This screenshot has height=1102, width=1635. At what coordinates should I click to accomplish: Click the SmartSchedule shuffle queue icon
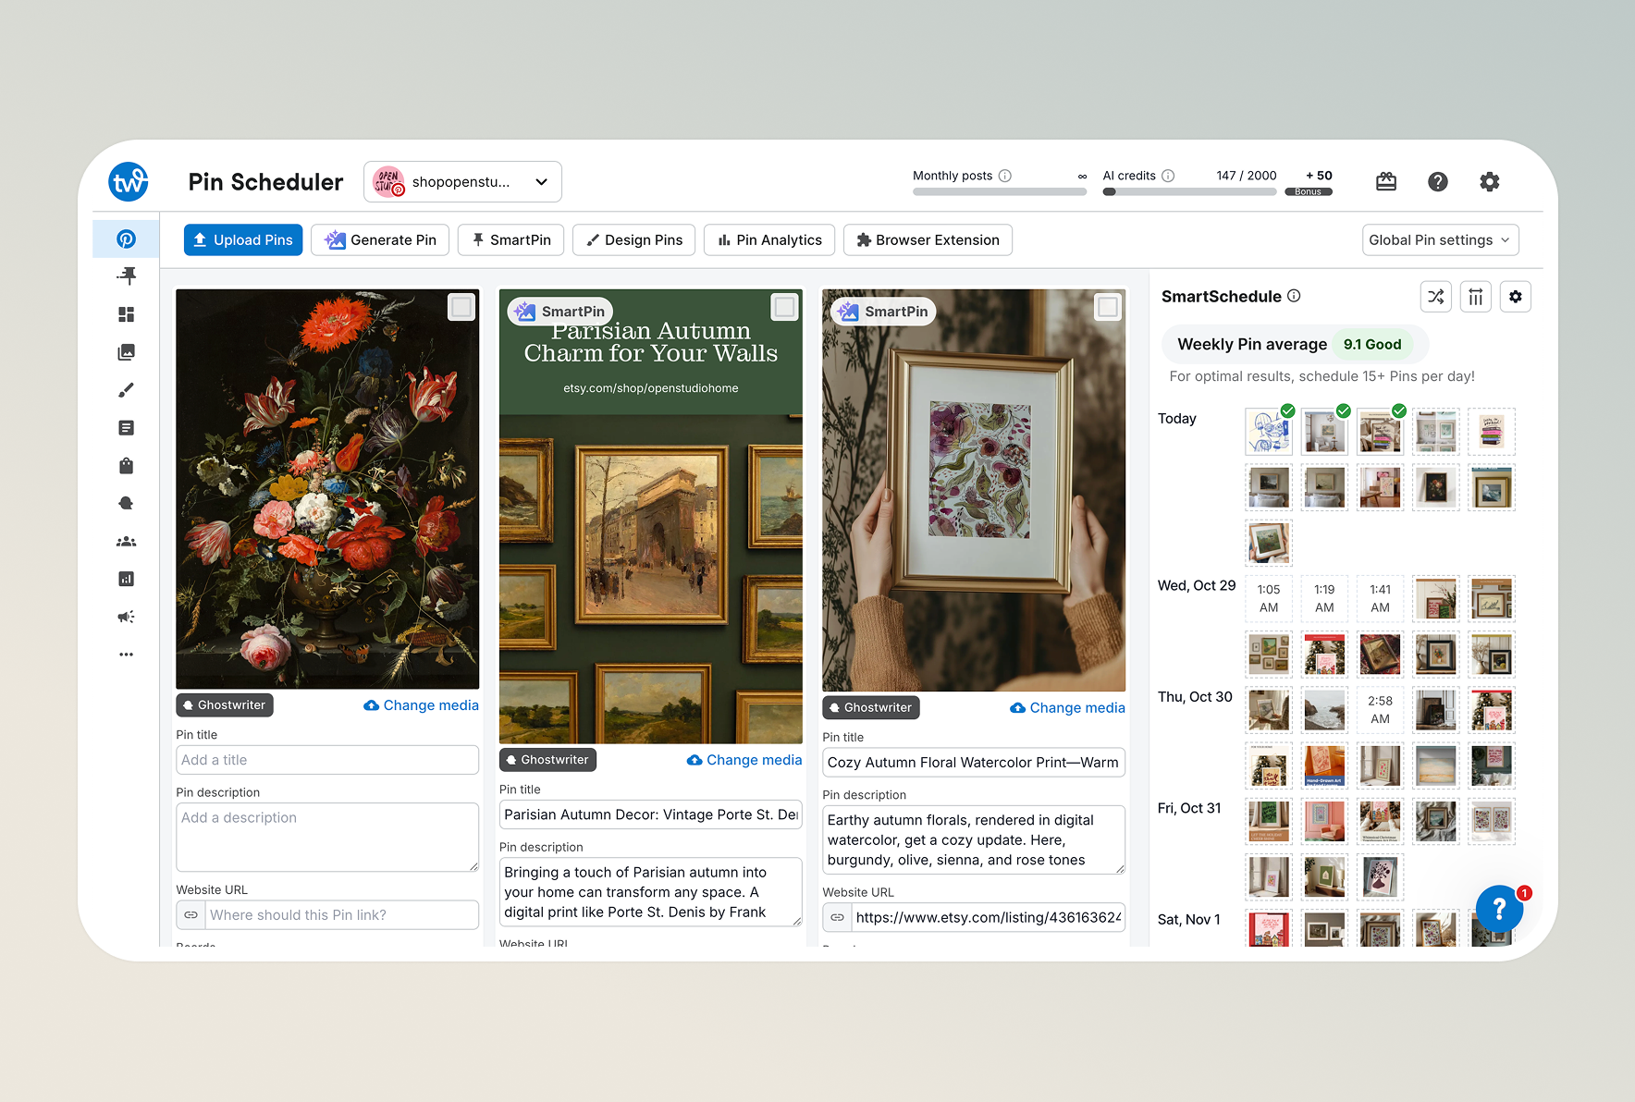tap(1436, 297)
